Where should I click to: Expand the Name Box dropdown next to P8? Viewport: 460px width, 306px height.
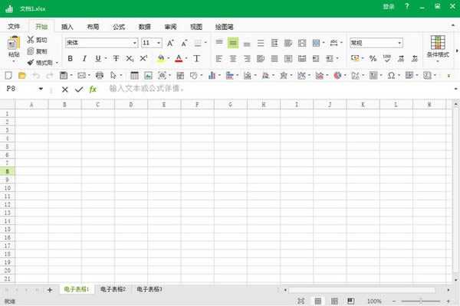[x=41, y=89]
